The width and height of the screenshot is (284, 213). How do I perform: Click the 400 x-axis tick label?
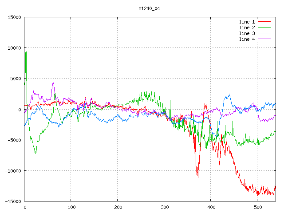tap(211, 207)
